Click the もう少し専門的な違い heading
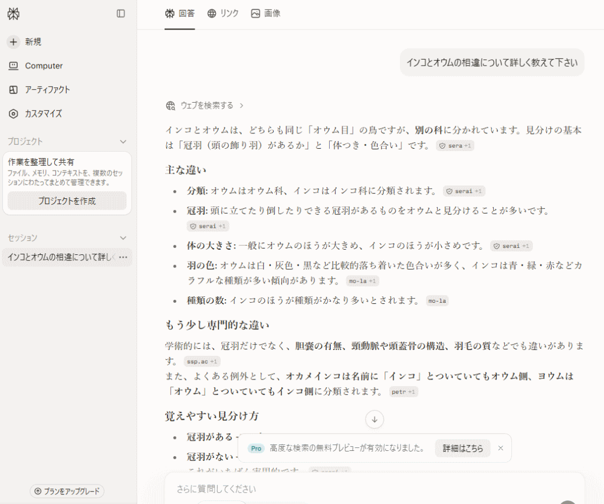Image resolution: width=604 pixels, height=504 pixels. (217, 325)
